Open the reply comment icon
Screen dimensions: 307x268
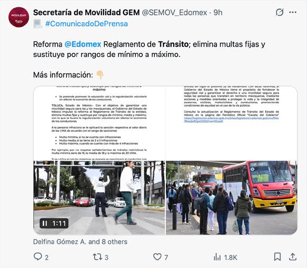click(x=38, y=257)
